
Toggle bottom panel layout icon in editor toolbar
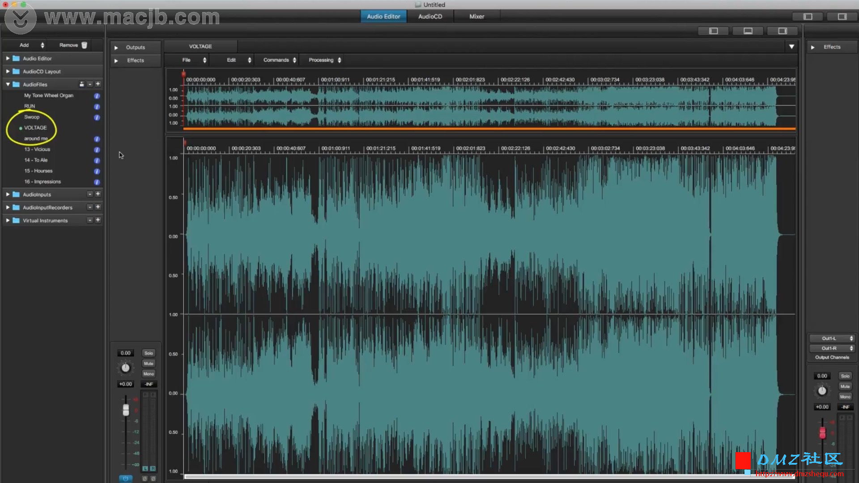click(x=748, y=31)
